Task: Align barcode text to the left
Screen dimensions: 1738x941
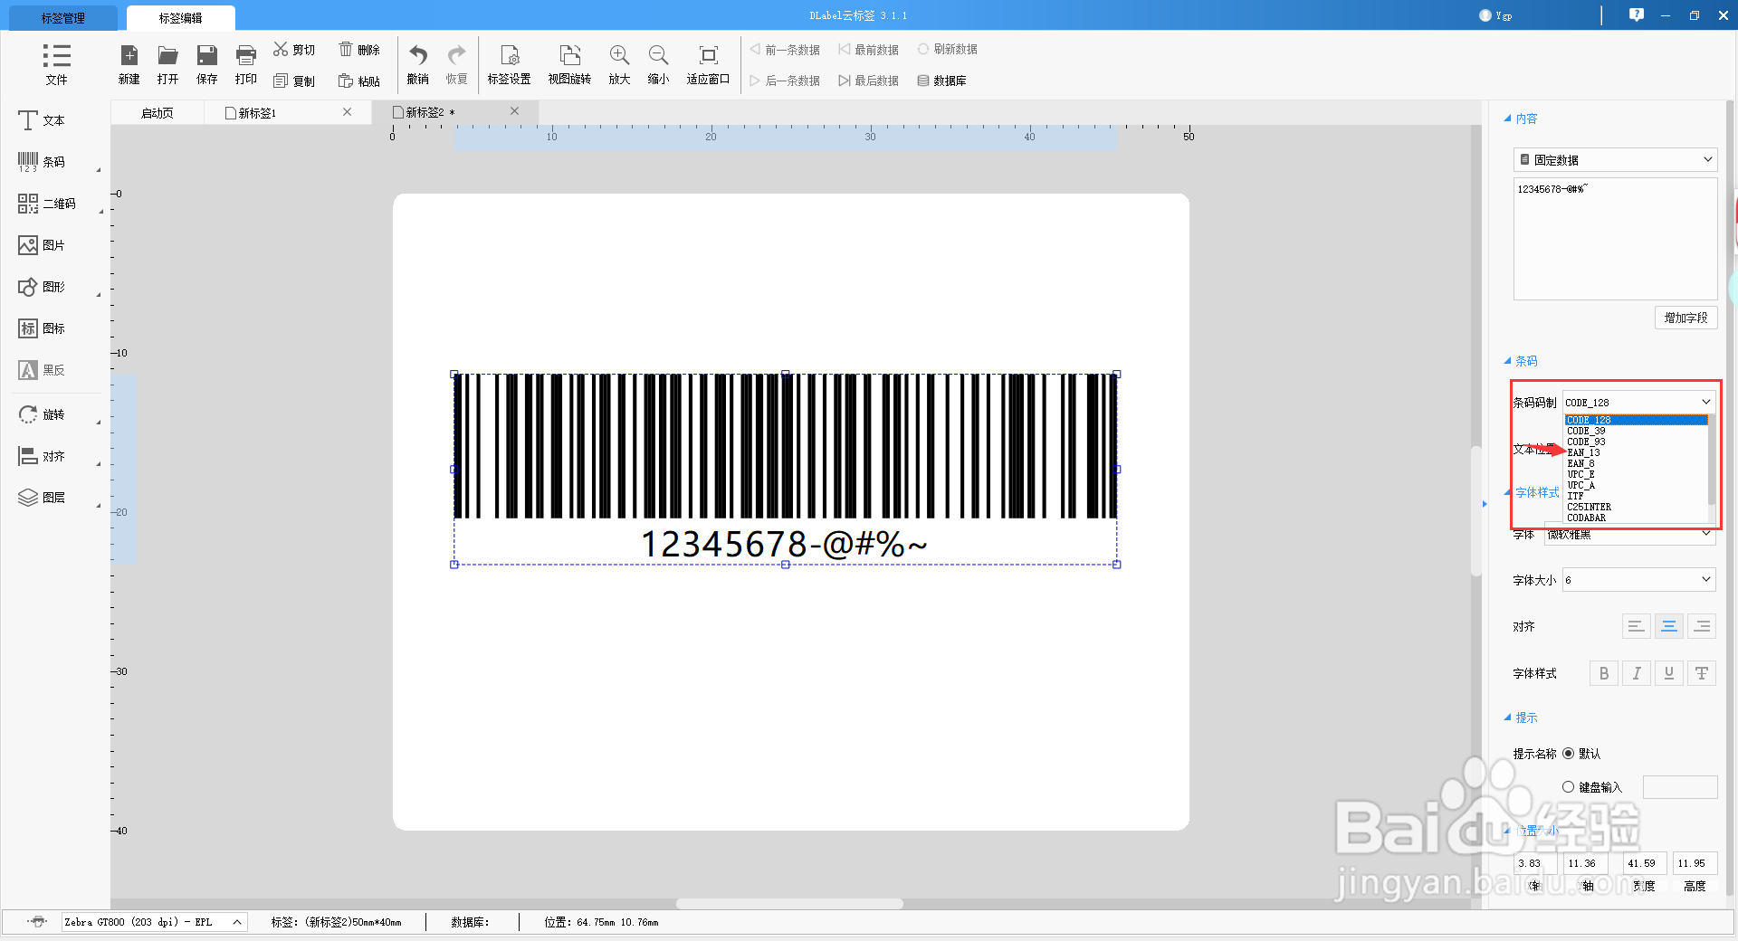Action: click(1636, 626)
